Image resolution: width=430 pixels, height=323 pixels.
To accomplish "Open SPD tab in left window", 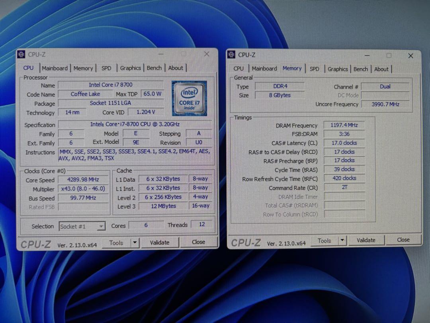I will pos(106,68).
